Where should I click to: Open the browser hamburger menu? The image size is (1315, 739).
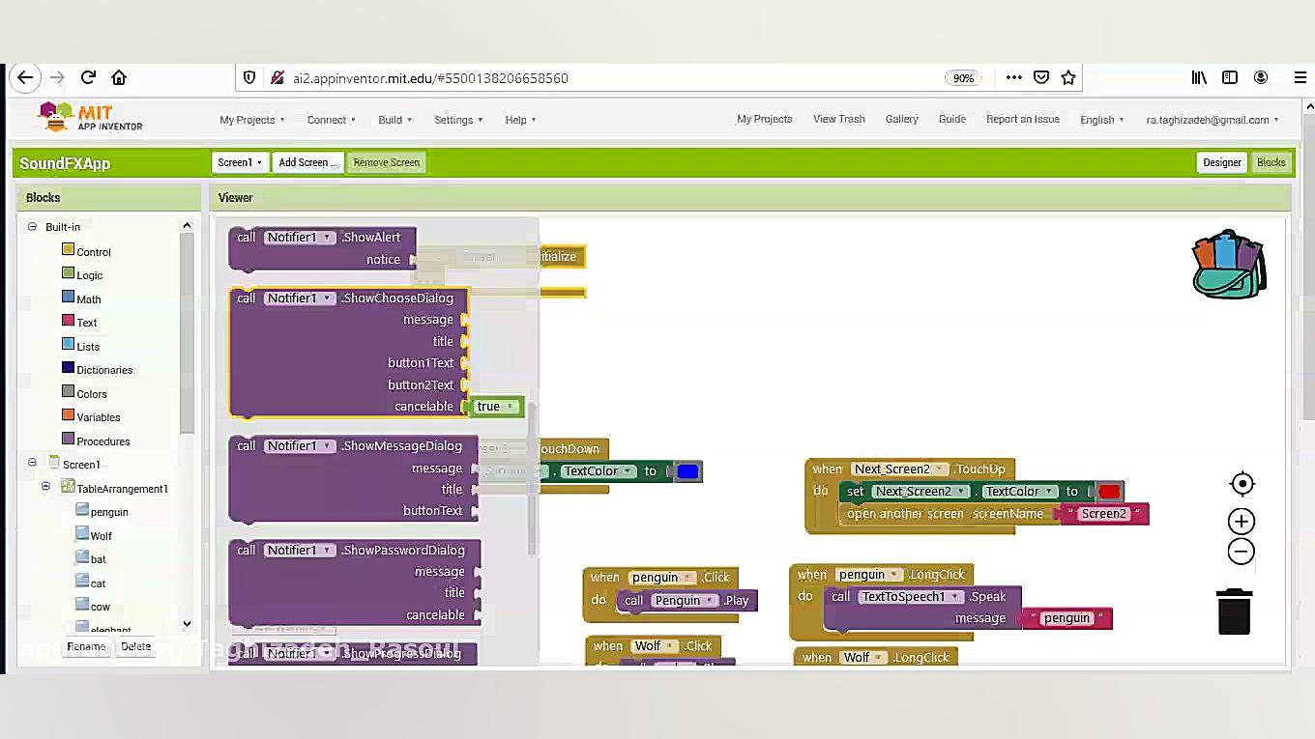pyautogui.click(x=1300, y=77)
